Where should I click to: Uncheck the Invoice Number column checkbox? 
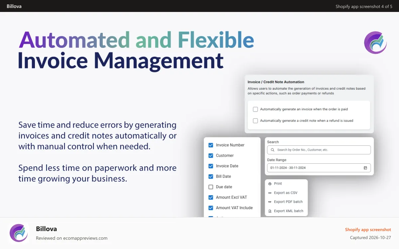[x=210, y=145]
